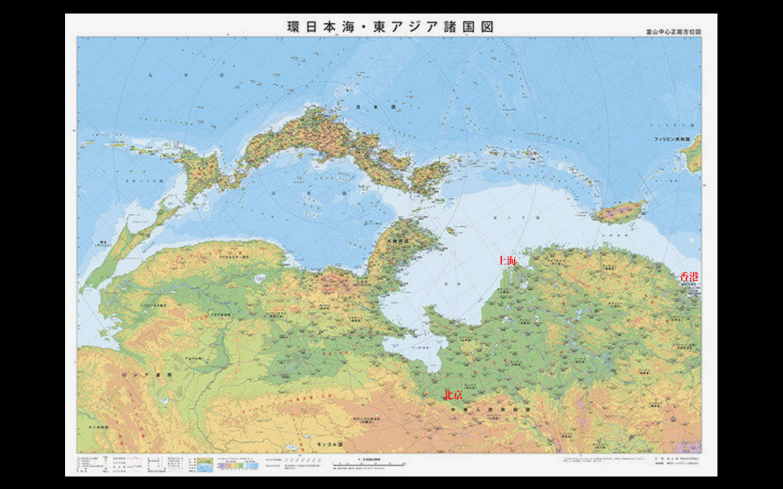Click the red 上海 label
The image size is (783, 489).
click(508, 260)
